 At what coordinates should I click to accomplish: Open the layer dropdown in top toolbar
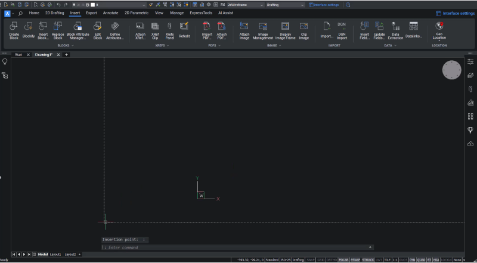click(144, 5)
